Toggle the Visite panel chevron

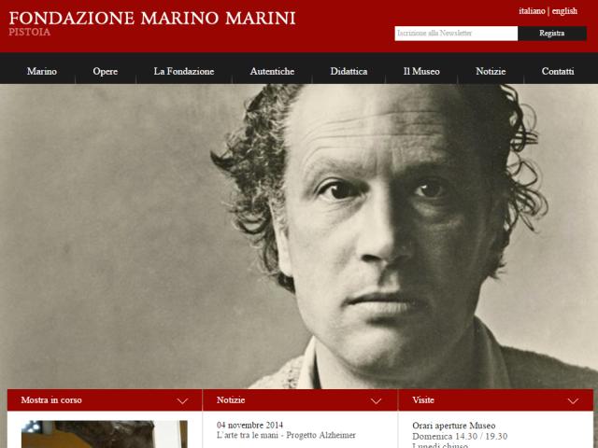573,400
